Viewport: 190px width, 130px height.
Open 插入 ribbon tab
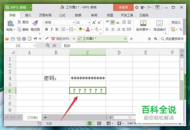[28, 15]
